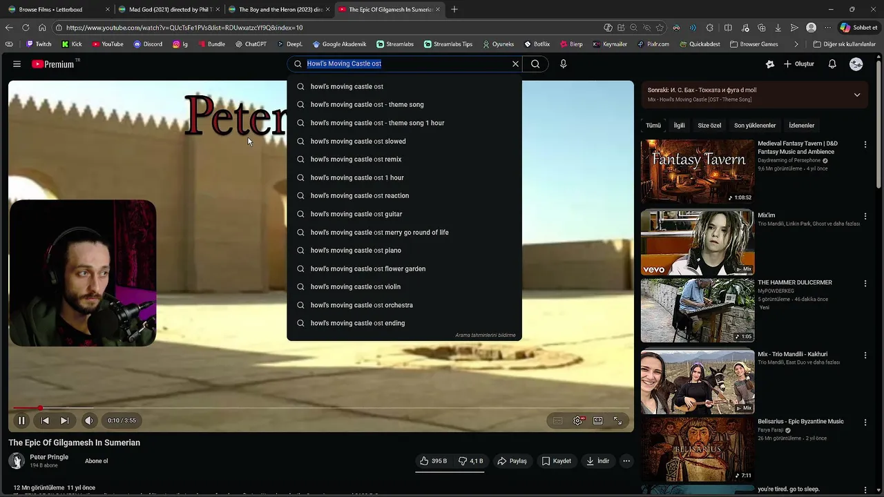Screen dimensions: 884x497
Task: Open Copilot 'Sohbet et' button
Action: pyautogui.click(x=858, y=28)
